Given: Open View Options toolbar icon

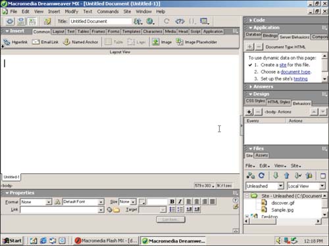Looking at the screenshot, I should (x=204, y=21).
